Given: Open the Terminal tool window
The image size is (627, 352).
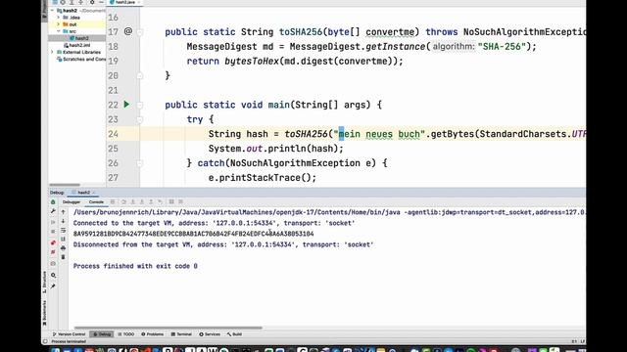Looking at the screenshot, I should [x=181, y=334].
